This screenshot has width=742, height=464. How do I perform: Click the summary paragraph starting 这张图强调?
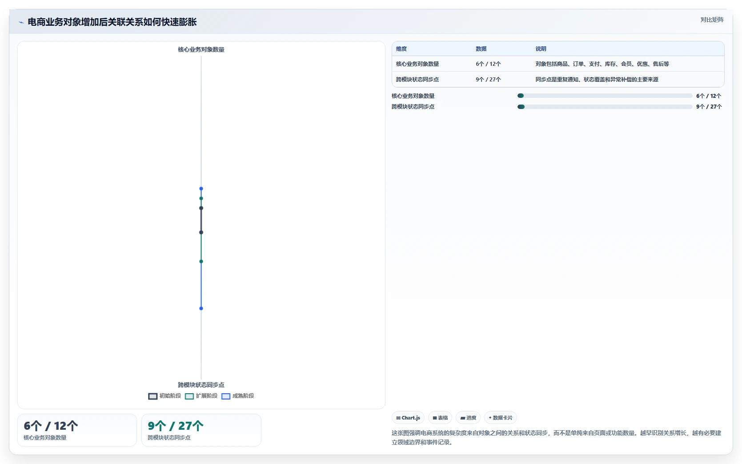click(x=556, y=438)
